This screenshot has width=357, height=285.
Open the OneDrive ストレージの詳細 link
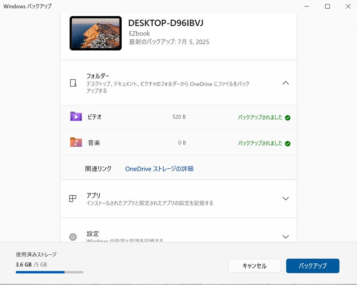click(159, 169)
